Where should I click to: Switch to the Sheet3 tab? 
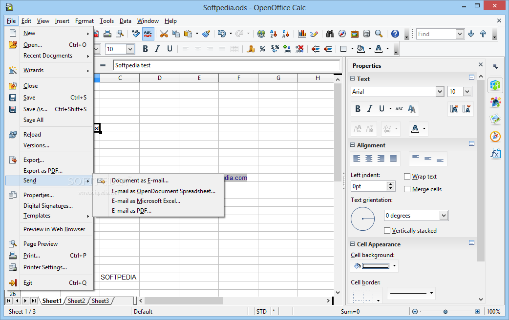coord(100,301)
